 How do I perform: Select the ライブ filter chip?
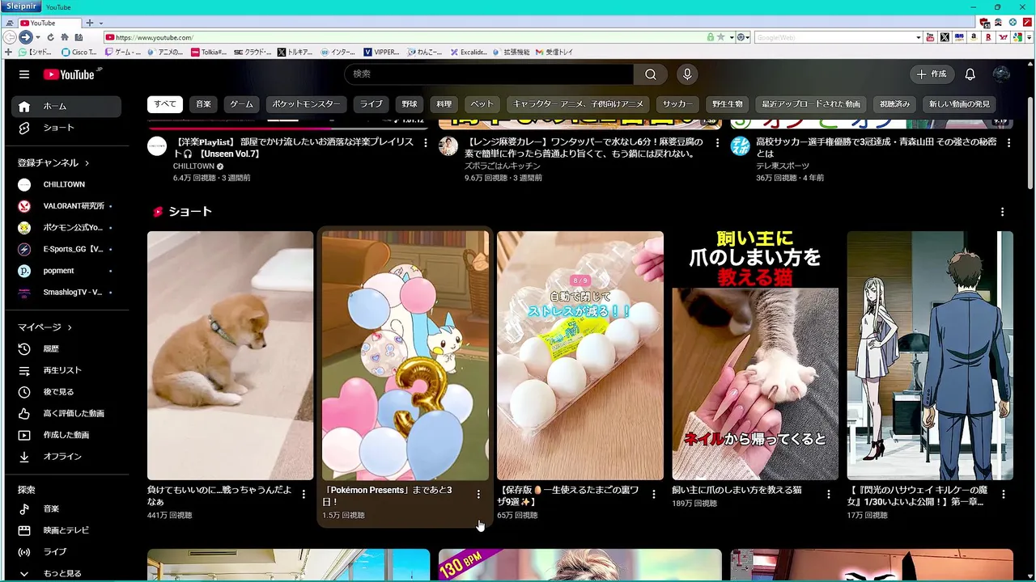(x=372, y=104)
